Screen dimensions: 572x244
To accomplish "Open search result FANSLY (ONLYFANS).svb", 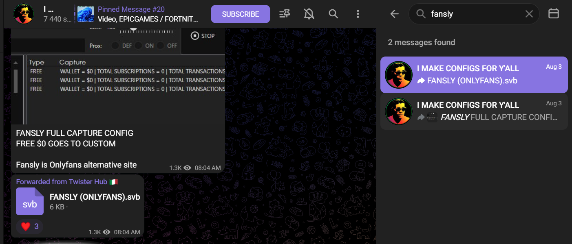I will [x=474, y=75].
